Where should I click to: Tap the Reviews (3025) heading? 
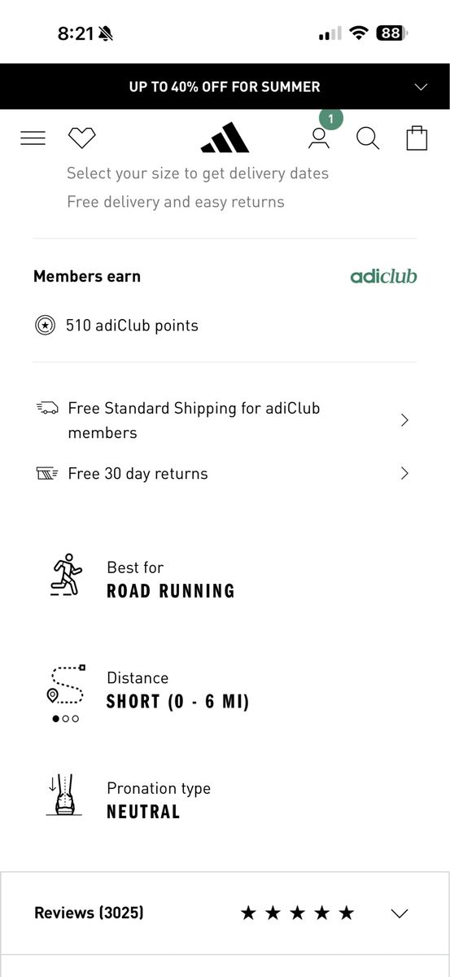point(89,913)
